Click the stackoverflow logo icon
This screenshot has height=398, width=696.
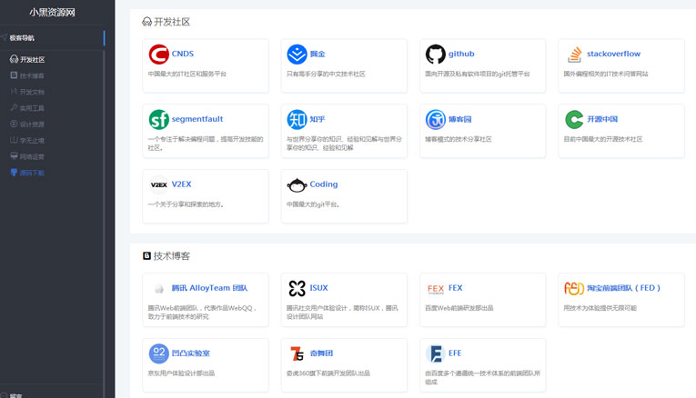pos(574,55)
